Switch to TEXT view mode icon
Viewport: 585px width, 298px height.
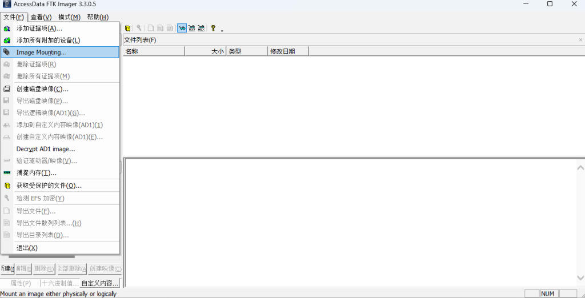pos(192,28)
